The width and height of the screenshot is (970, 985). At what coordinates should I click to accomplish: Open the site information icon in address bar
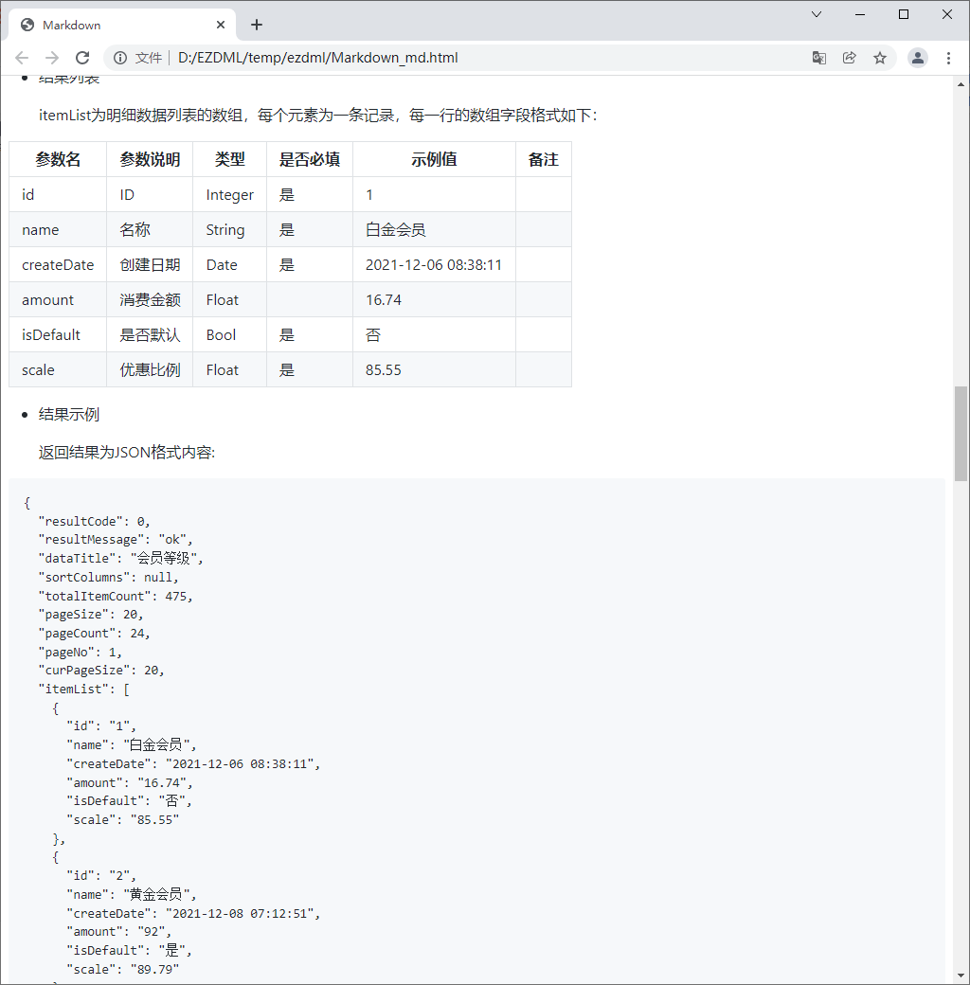tap(119, 57)
